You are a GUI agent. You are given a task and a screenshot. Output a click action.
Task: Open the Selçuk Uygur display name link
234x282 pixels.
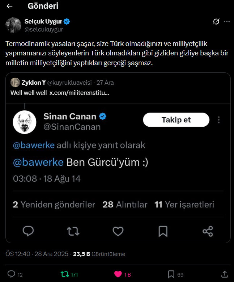pyautogui.click(x=43, y=22)
